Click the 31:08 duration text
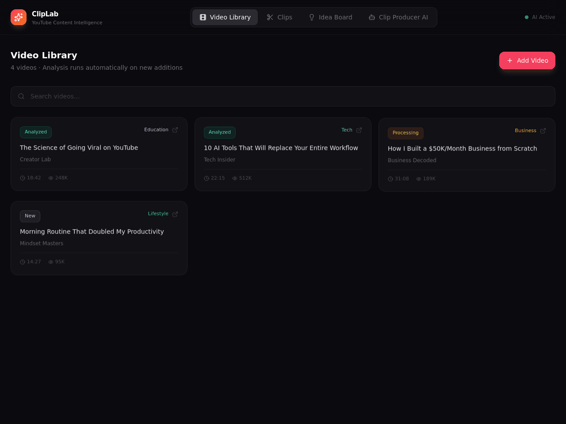This screenshot has width=566, height=424. tap(402, 179)
